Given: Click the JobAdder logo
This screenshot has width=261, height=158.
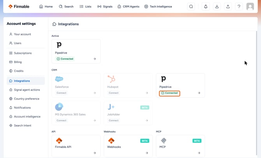Looking at the screenshot, I should 111,107.
